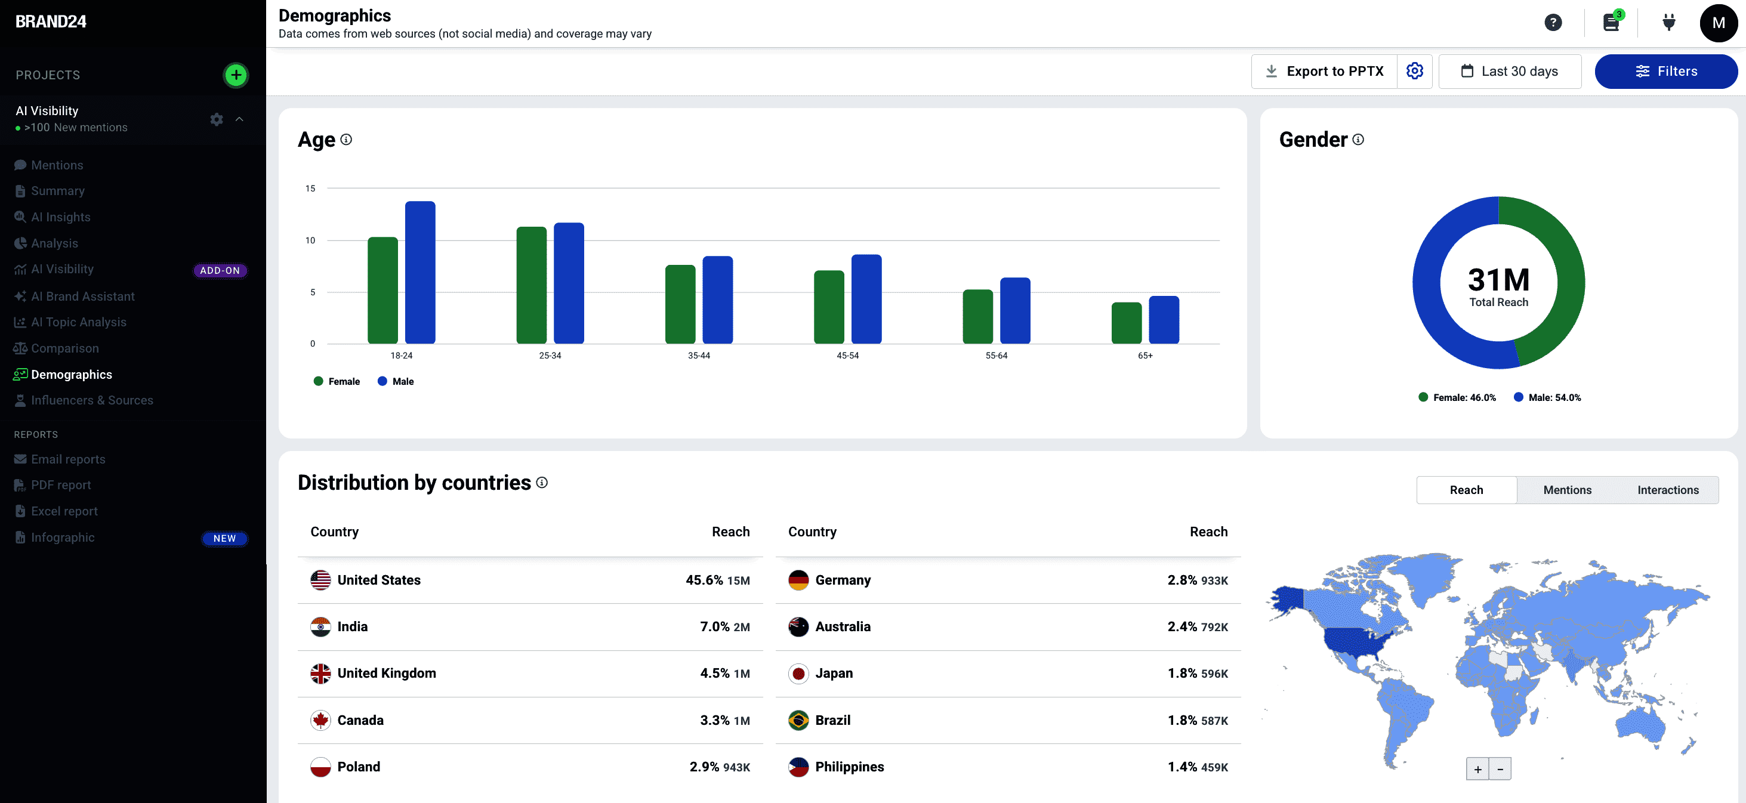Open export settings gear icon
1746x803 pixels.
pos(1415,71)
